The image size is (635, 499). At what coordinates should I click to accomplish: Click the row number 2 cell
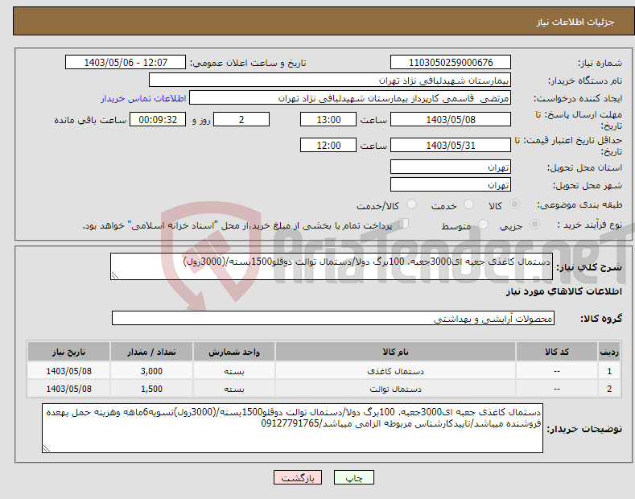pyautogui.click(x=609, y=389)
